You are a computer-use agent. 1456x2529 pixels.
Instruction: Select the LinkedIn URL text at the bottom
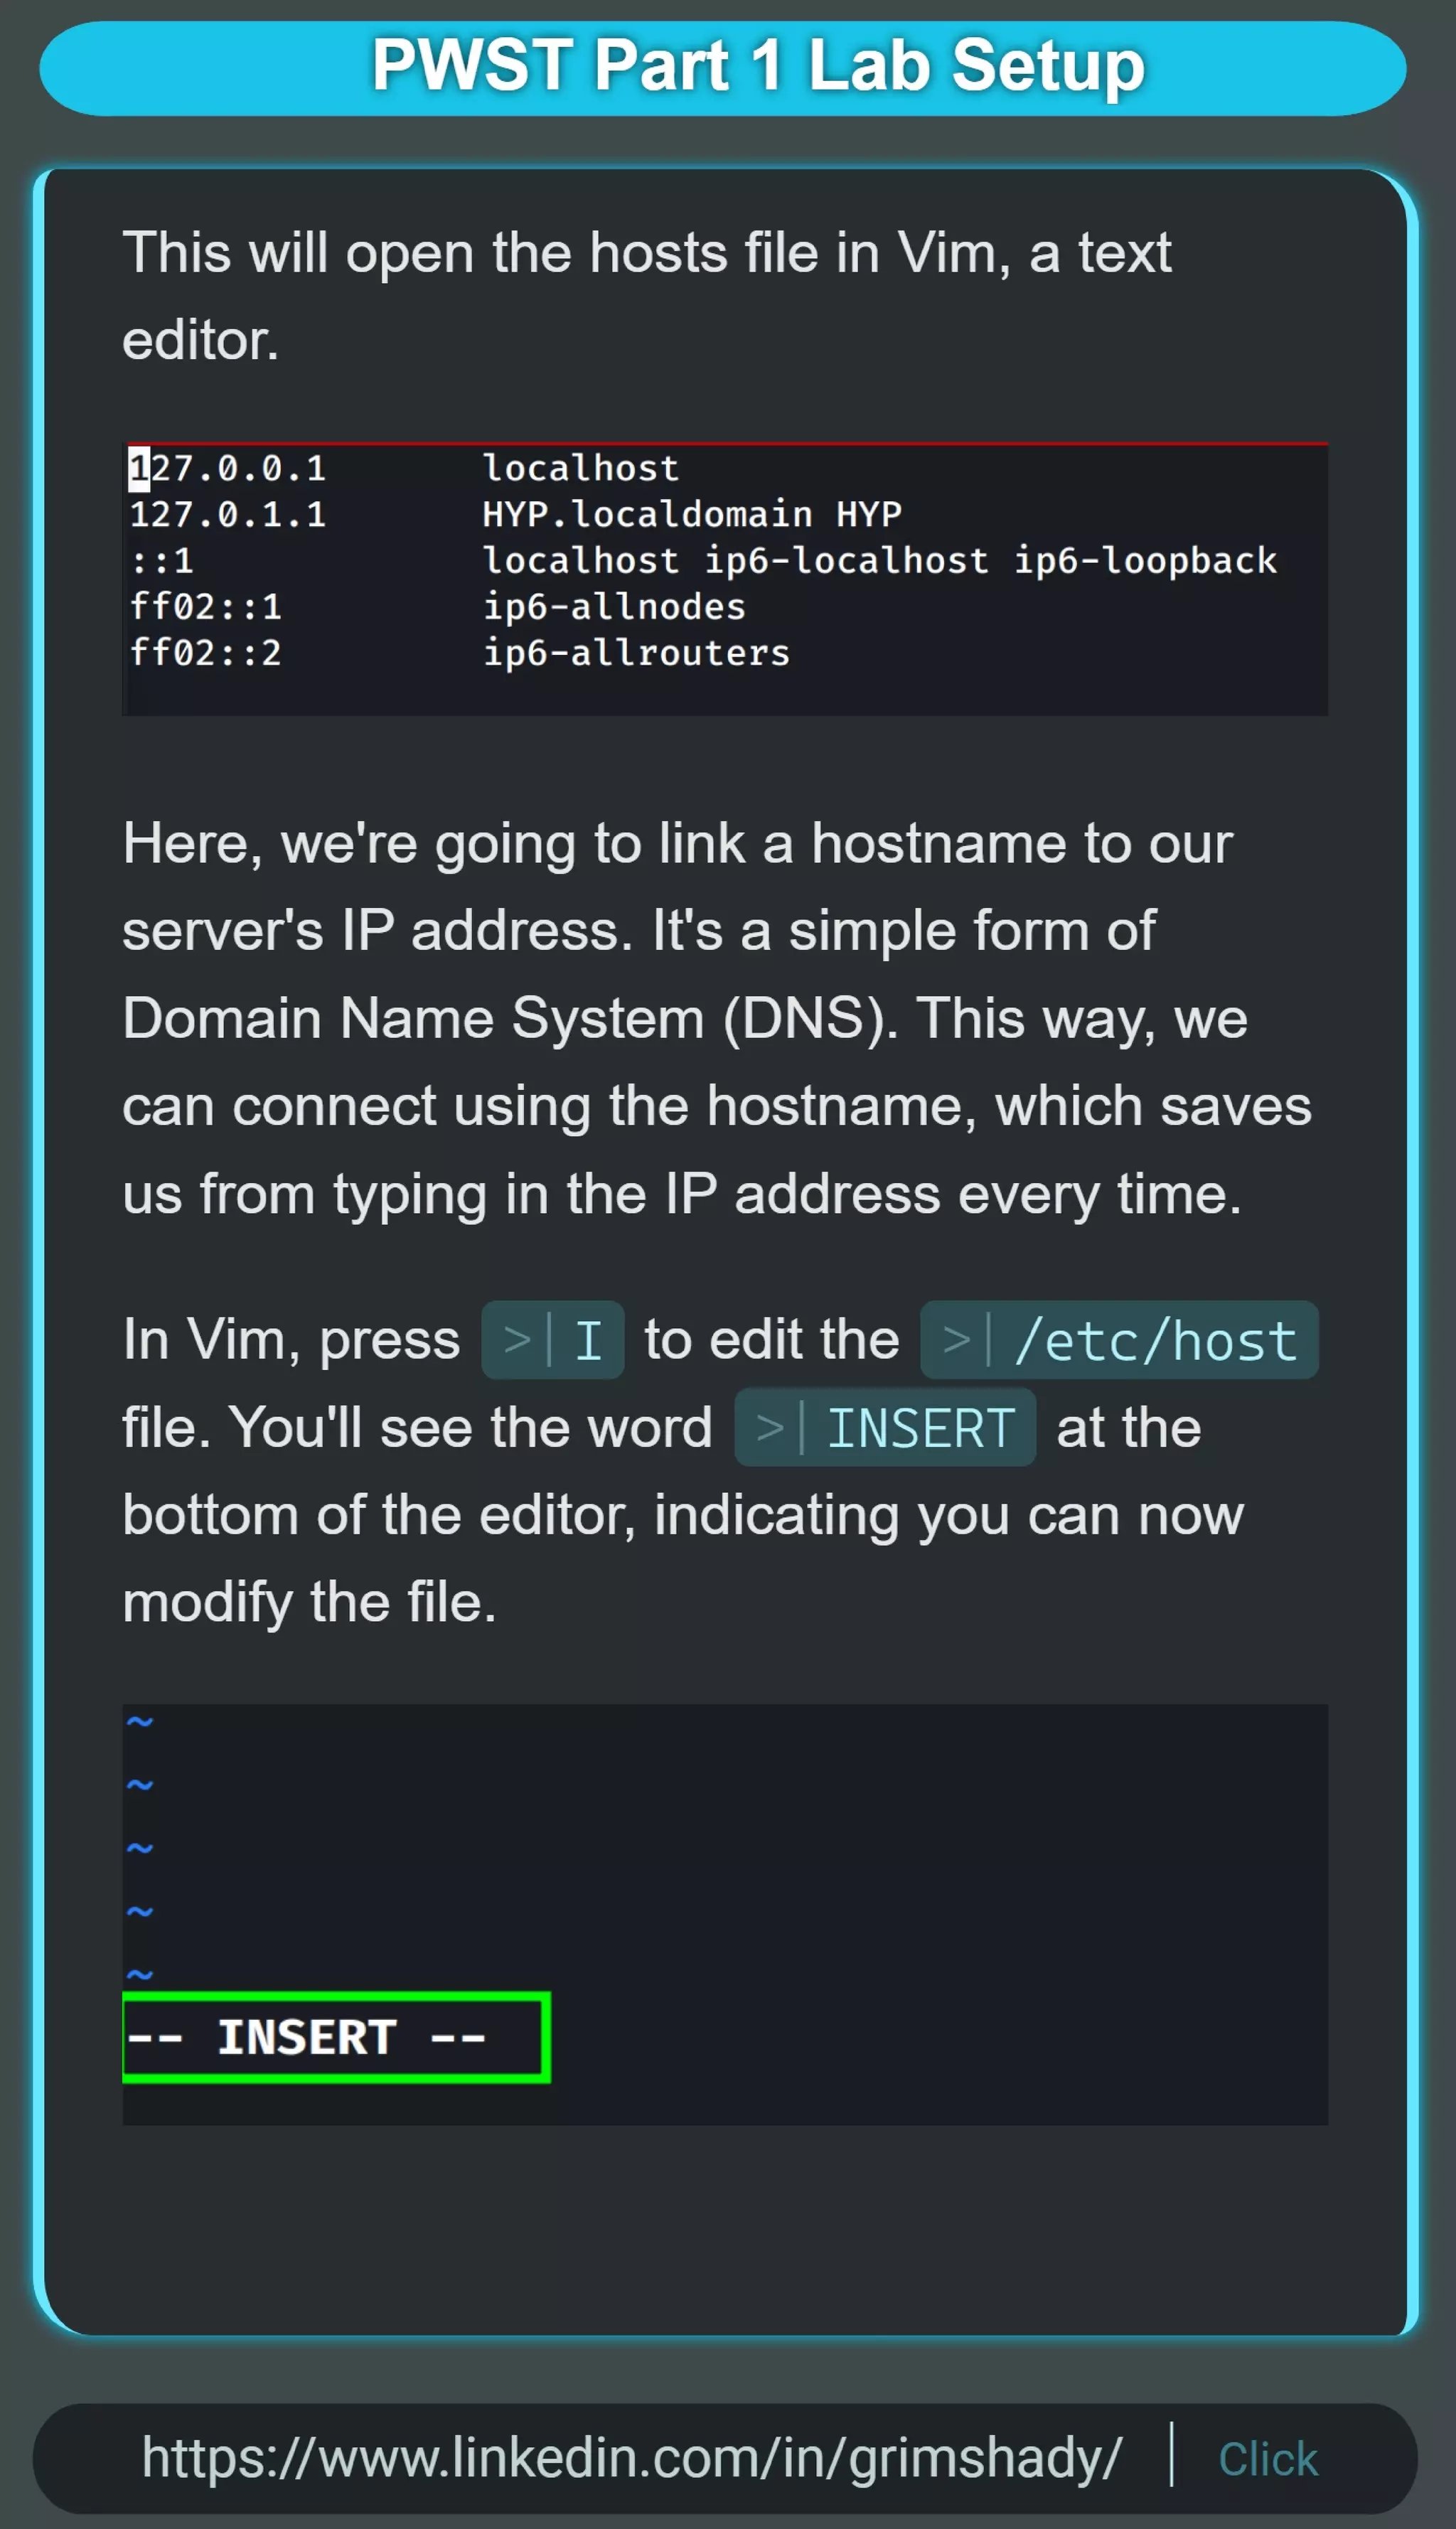(632, 2458)
